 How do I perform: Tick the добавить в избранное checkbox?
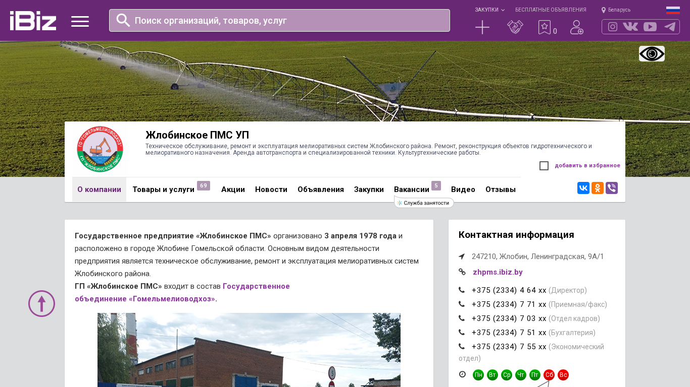(544, 166)
